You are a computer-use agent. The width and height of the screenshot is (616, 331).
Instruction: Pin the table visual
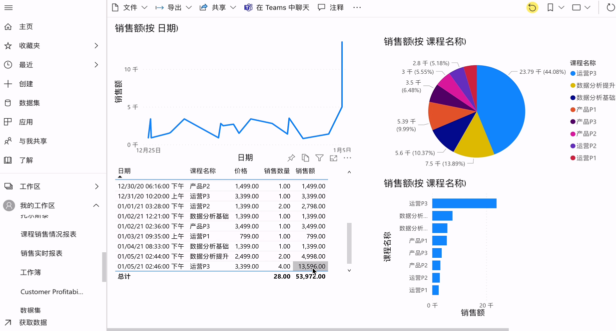point(291,158)
